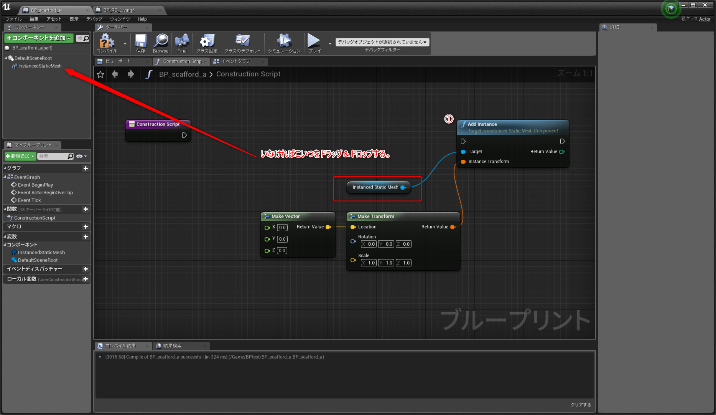716x415 pixels.
Task: Click クリアする to clear compiler results
Action: [581, 405]
